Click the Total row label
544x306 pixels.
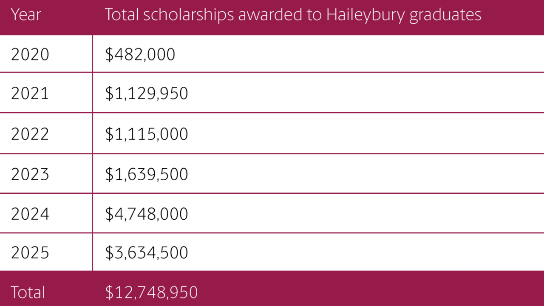(28, 292)
